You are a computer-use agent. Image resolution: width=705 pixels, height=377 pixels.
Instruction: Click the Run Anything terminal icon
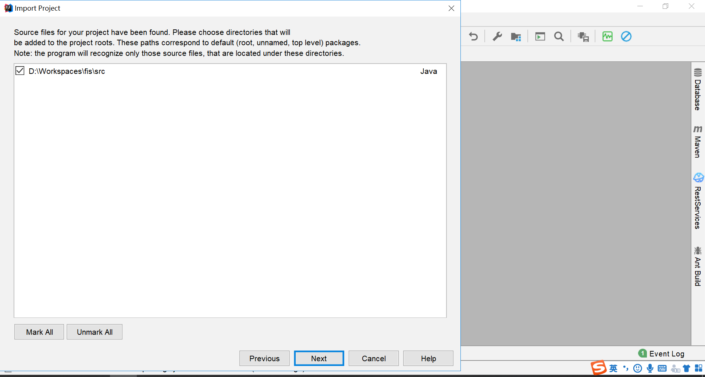pyautogui.click(x=540, y=36)
